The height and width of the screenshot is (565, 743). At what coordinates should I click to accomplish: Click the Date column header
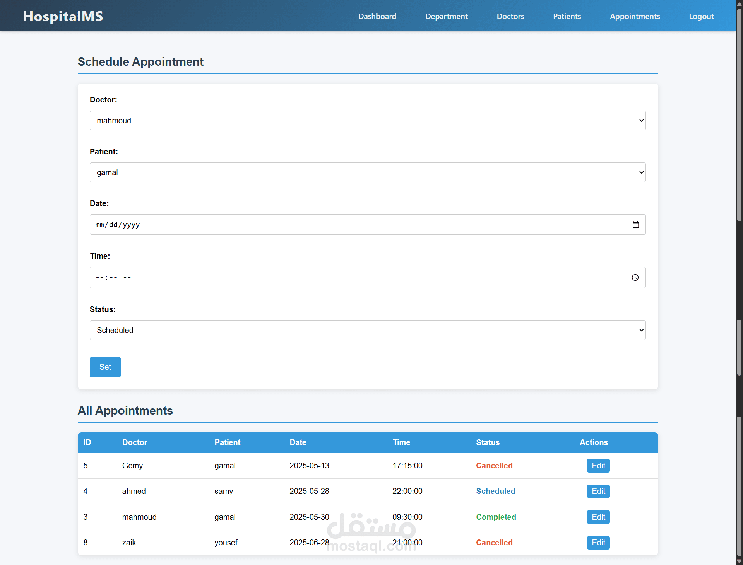coord(298,442)
